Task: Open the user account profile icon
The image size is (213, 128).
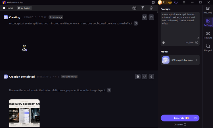Action: (x=176, y=3)
